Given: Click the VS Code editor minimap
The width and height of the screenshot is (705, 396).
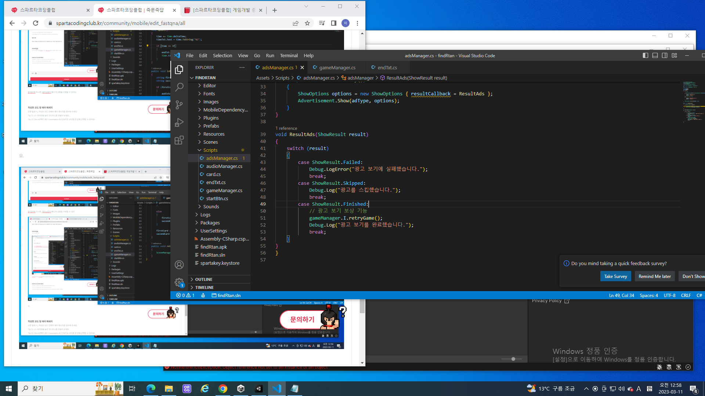Looking at the screenshot, I should [x=693, y=102].
